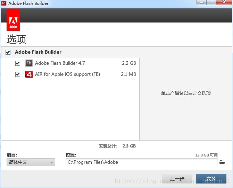Click the 安装总计 label
233x188 pixels.
point(108,146)
